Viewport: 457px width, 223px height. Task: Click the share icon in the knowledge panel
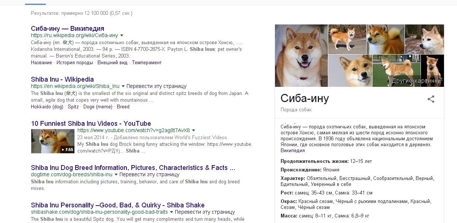tap(431, 99)
